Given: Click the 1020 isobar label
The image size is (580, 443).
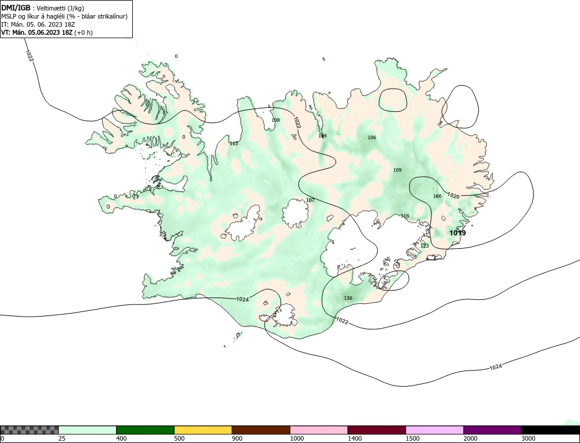Looking at the screenshot, I should tap(454, 195).
